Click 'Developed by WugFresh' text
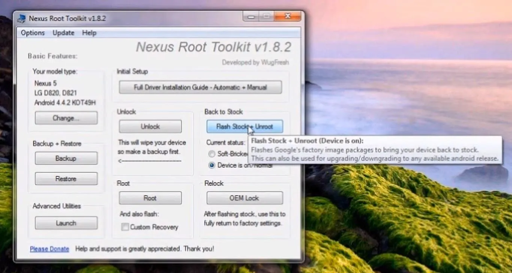The image size is (512, 273). [x=255, y=62]
